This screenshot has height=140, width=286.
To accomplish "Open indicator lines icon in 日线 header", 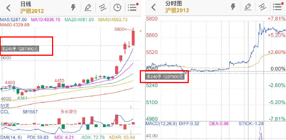I will pos(103,8).
